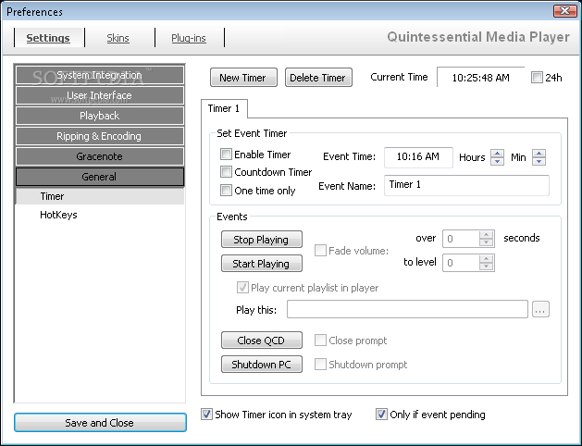
Task: Toggle the 24h time format checkbox
Action: tap(537, 77)
